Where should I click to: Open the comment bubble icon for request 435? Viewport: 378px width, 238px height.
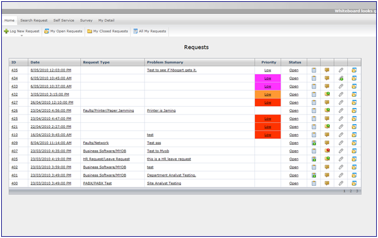coord(327,70)
